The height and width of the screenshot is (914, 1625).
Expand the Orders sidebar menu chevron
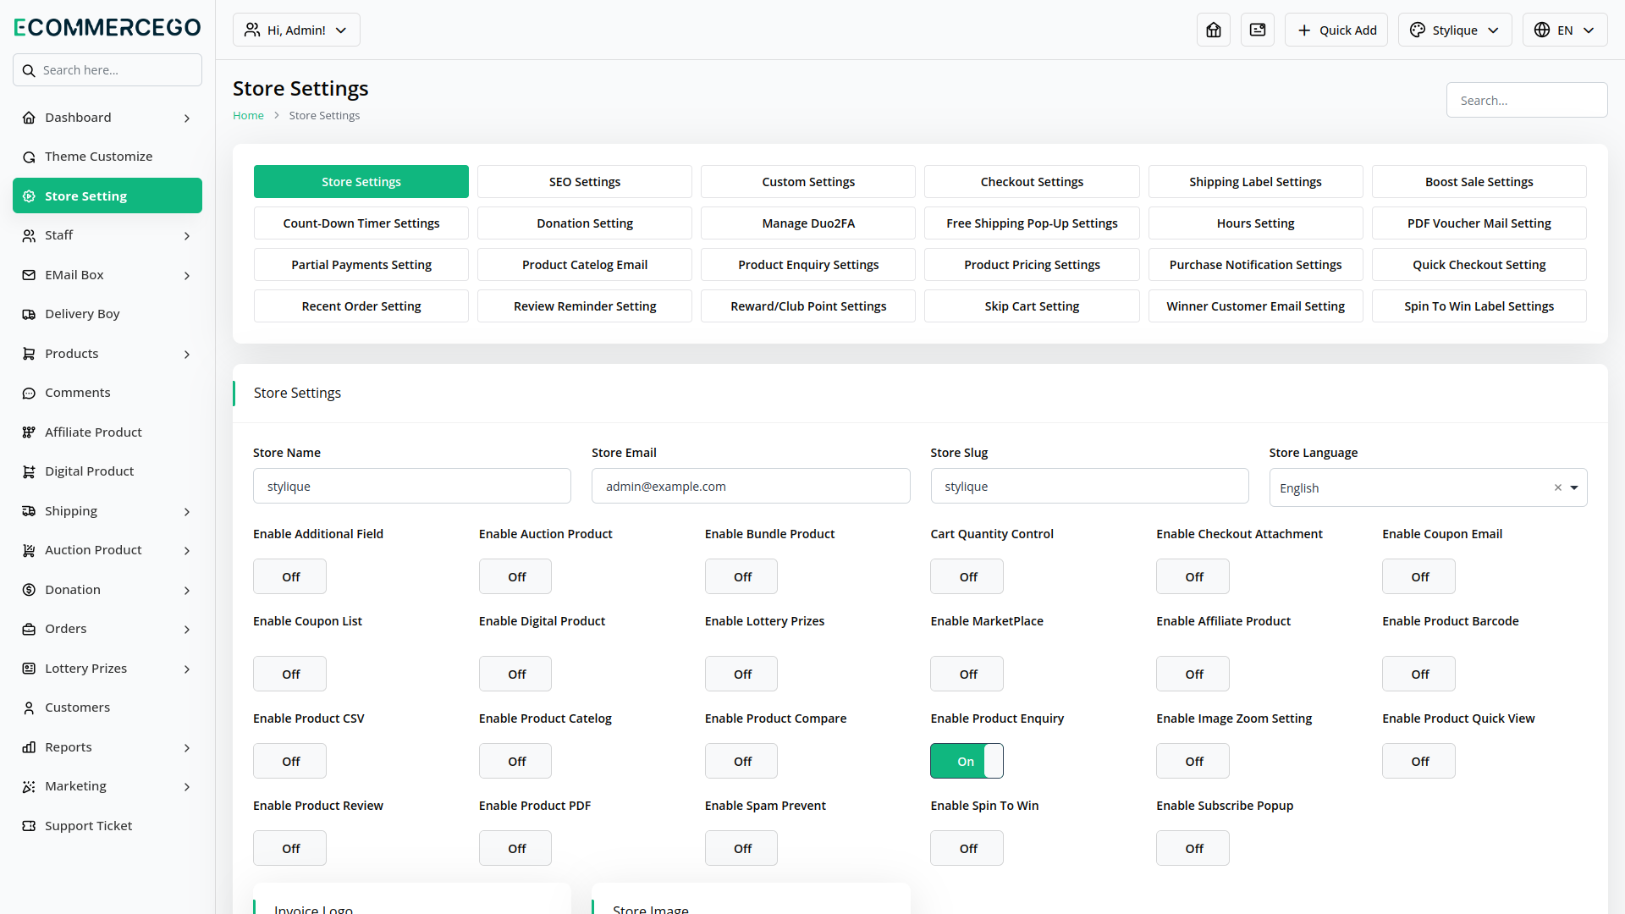187,629
